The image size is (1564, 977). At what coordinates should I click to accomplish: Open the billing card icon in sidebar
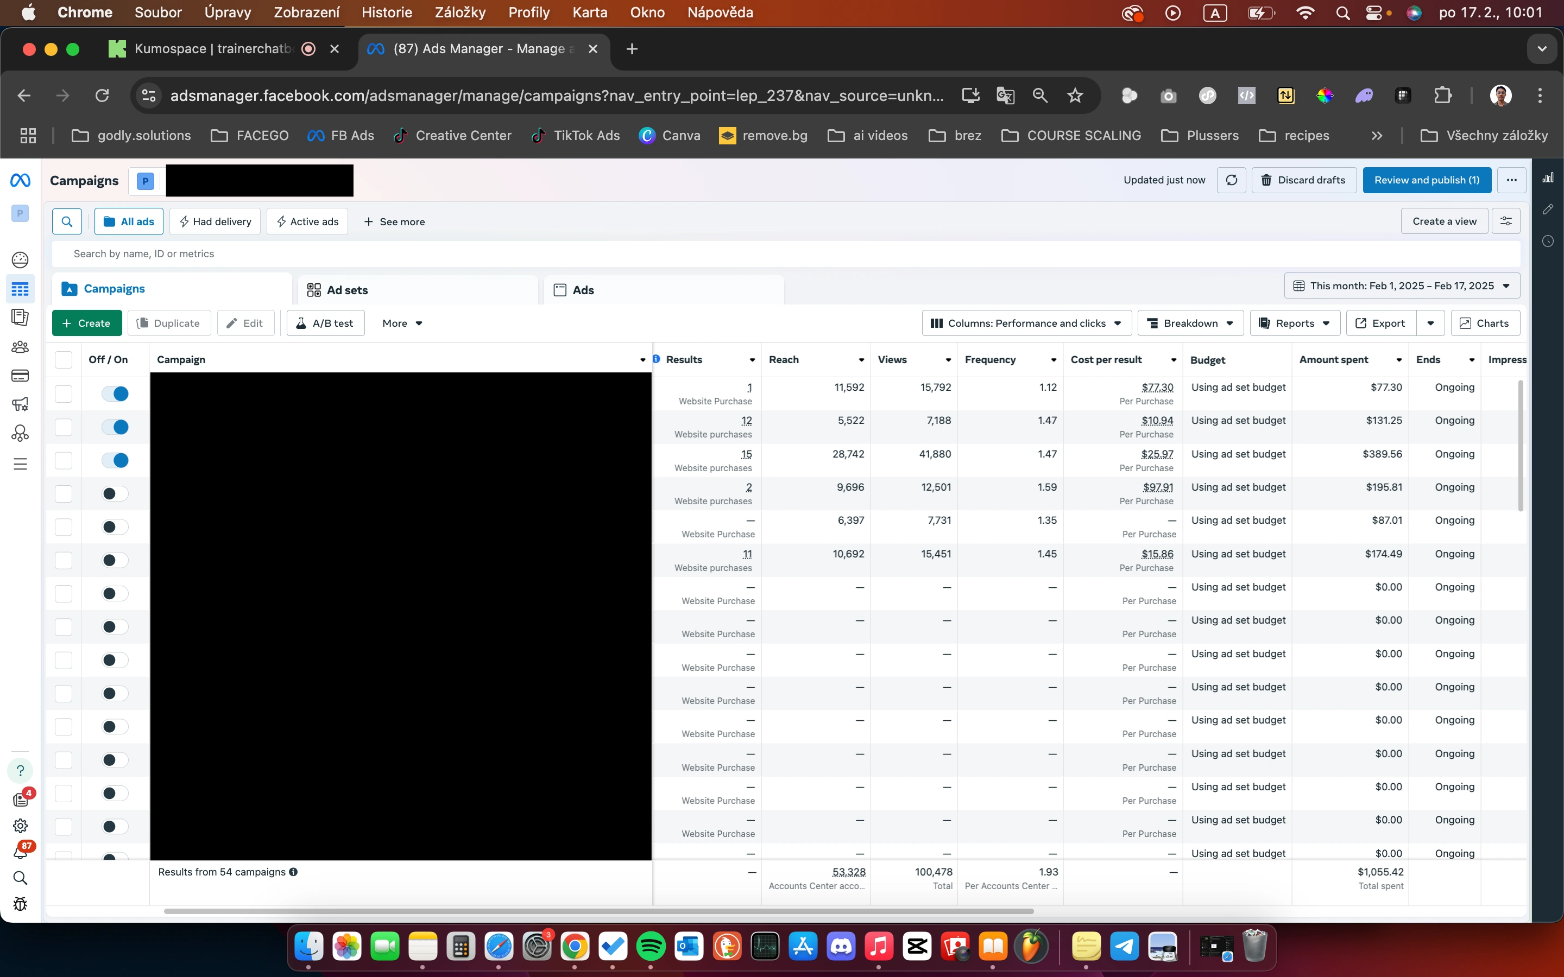20,376
